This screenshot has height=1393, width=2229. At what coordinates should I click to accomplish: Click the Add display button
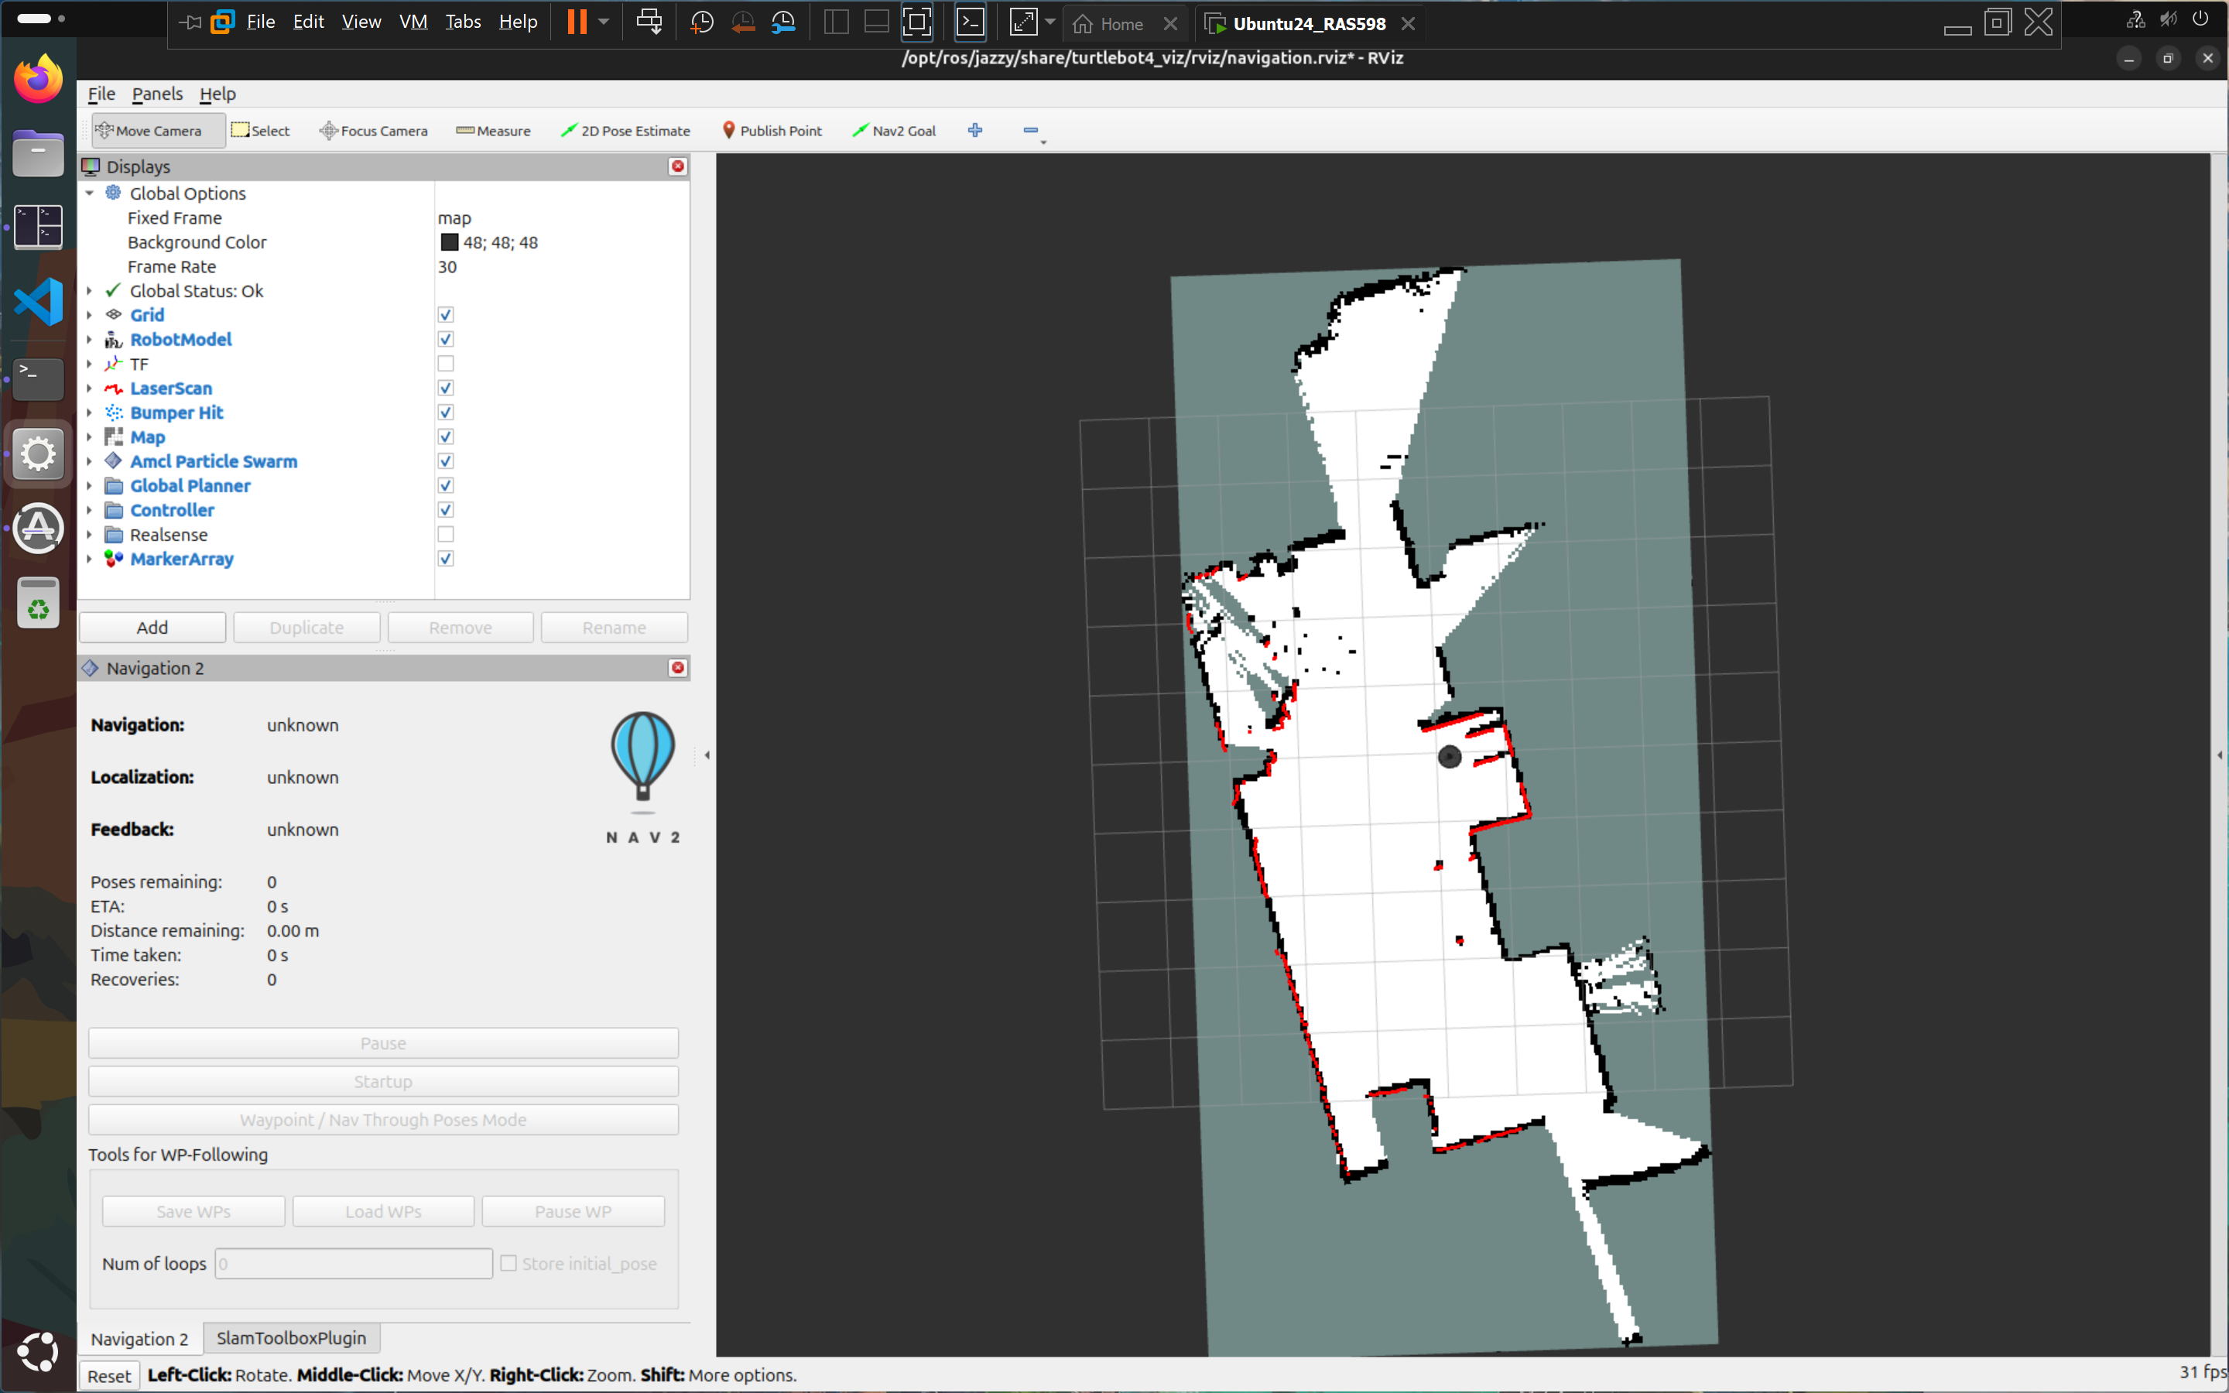152,628
